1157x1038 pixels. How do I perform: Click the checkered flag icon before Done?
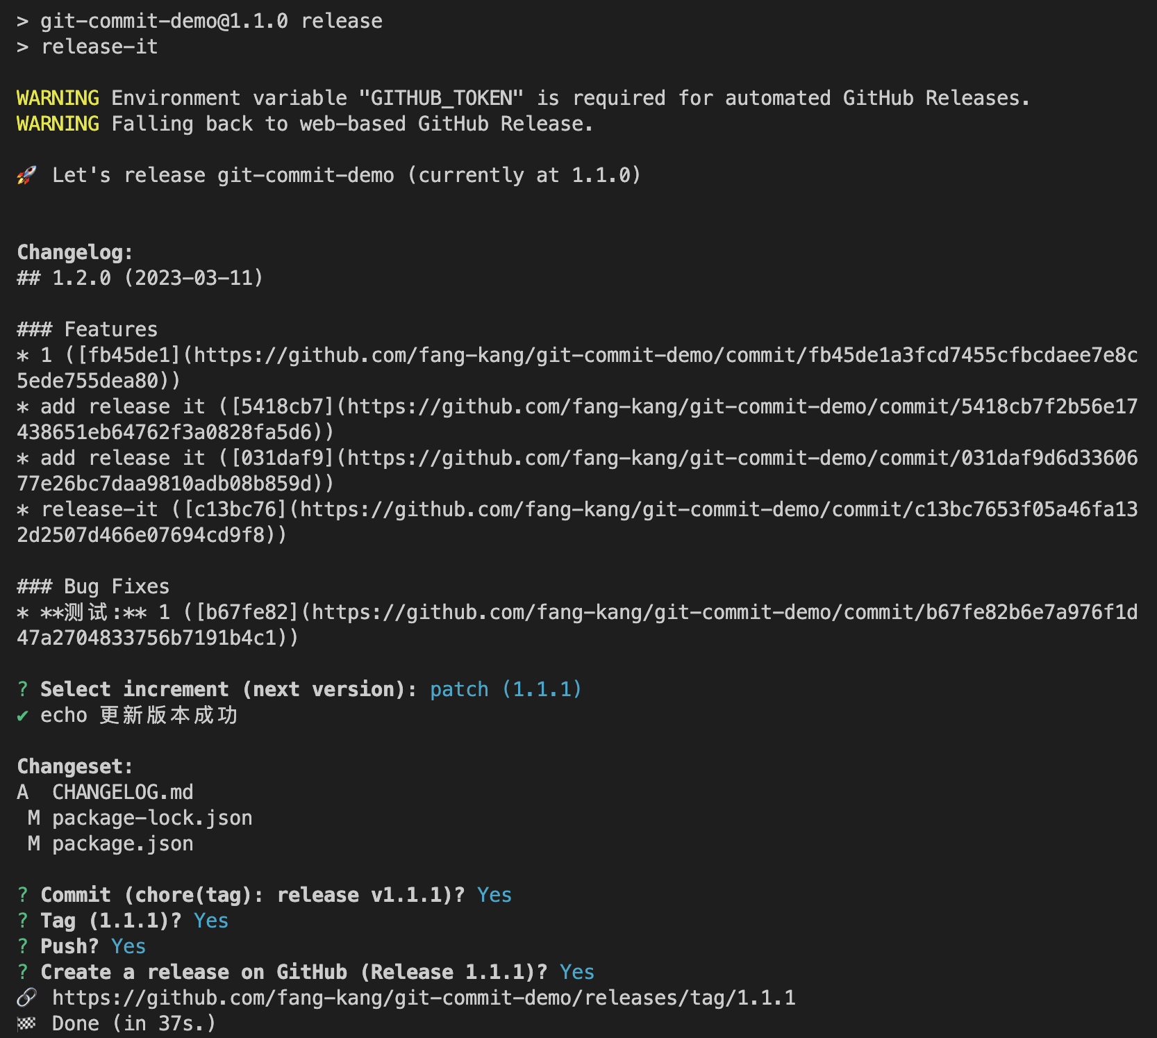(26, 1024)
